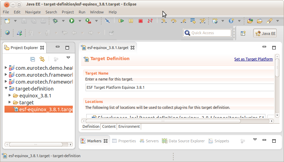The height and width of the screenshot is (162, 284).
Task: Expand the target folder
Action: point(10,102)
